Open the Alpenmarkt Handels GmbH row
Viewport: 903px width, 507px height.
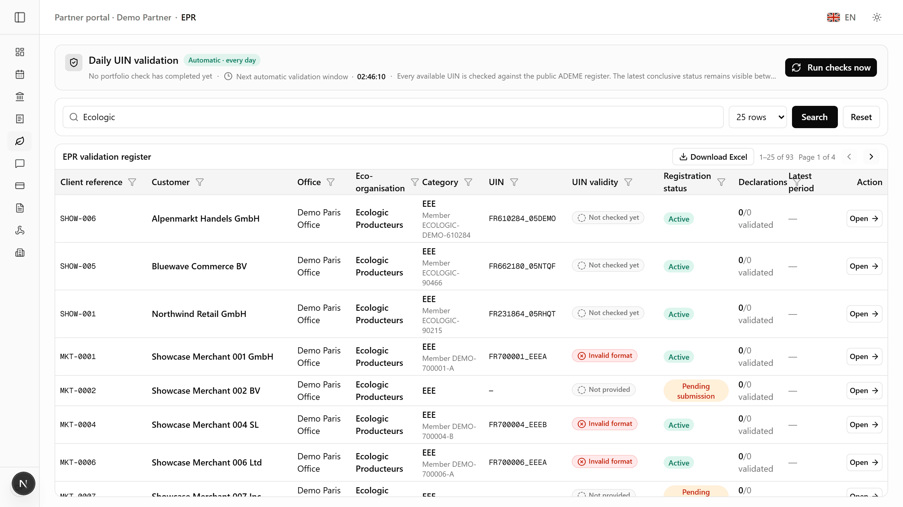[x=864, y=218]
